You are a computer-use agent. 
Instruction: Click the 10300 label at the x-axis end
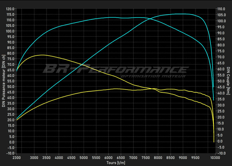coord(214,158)
